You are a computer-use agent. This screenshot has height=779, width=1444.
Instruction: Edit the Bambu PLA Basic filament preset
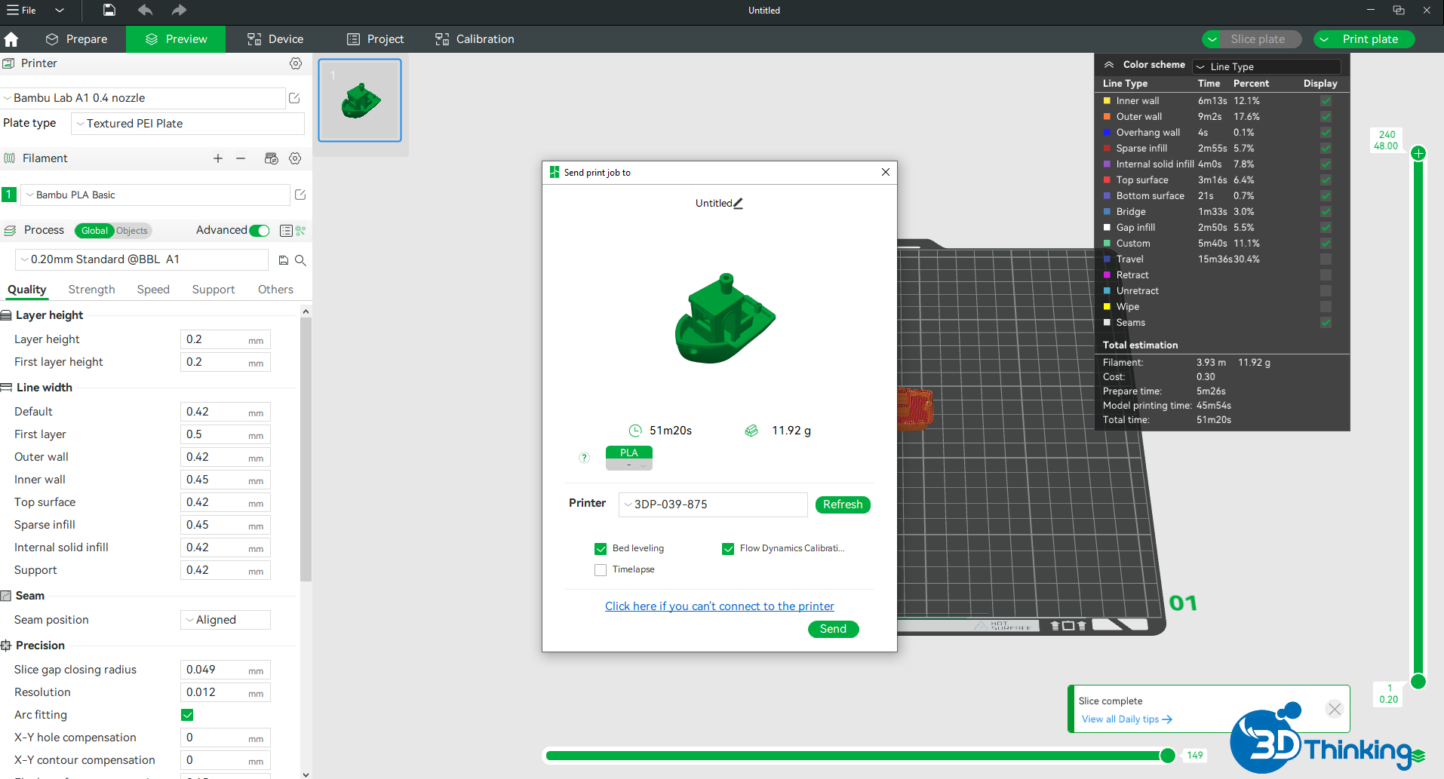tap(300, 195)
